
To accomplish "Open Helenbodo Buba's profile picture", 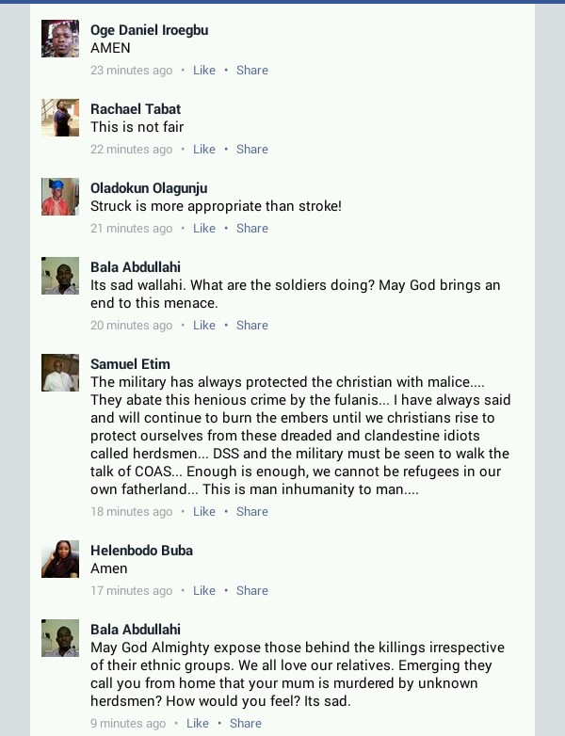I will point(60,559).
